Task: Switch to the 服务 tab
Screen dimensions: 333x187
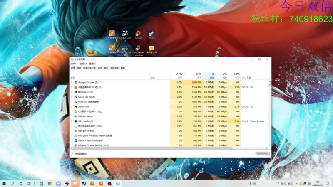Action: [123, 68]
